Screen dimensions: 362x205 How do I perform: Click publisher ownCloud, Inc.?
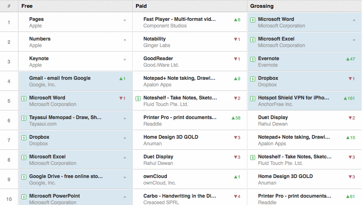[159, 183]
